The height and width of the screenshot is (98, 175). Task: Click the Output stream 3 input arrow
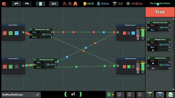pyautogui.click(x=118, y=66)
